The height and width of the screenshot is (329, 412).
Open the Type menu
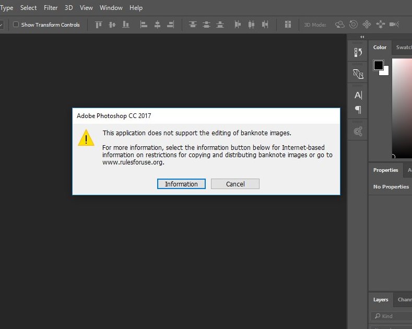coord(7,8)
